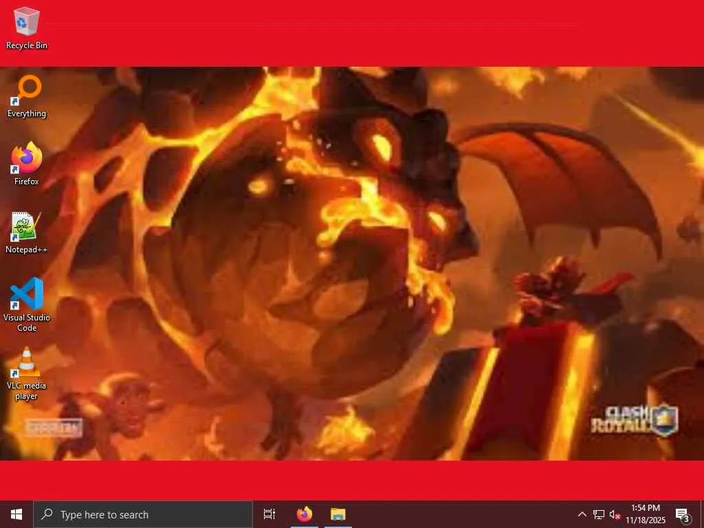Open the clock showing 1:54 PM

pyautogui.click(x=645, y=514)
